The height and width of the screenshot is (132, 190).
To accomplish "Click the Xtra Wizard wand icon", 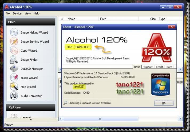I will 14,86.
